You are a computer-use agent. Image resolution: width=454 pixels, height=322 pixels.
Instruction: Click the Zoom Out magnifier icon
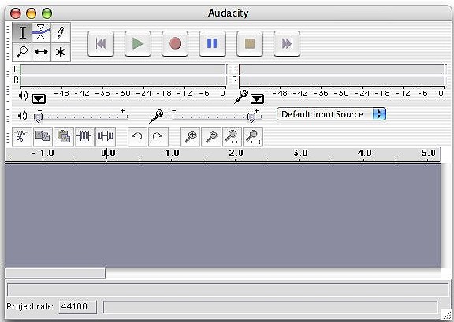(x=211, y=136)
